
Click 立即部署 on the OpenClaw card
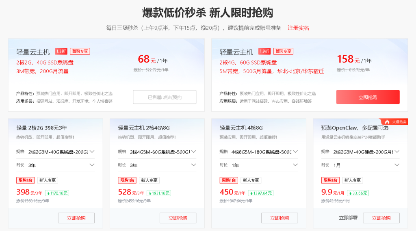[x=348, y=218]
